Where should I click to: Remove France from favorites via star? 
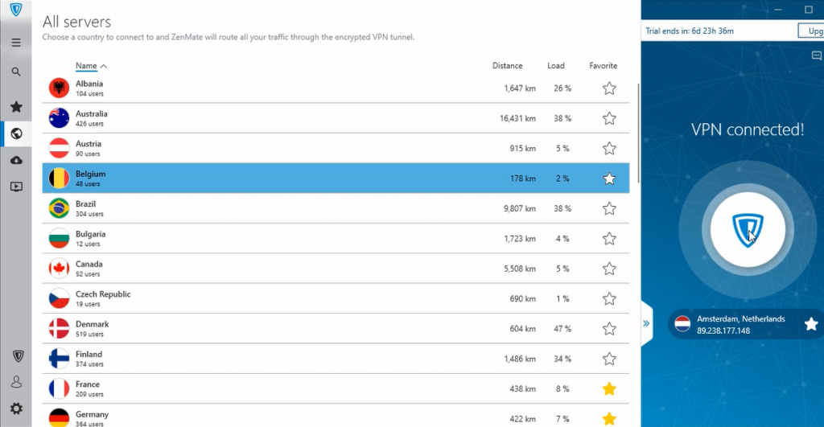tap(609, 388)
